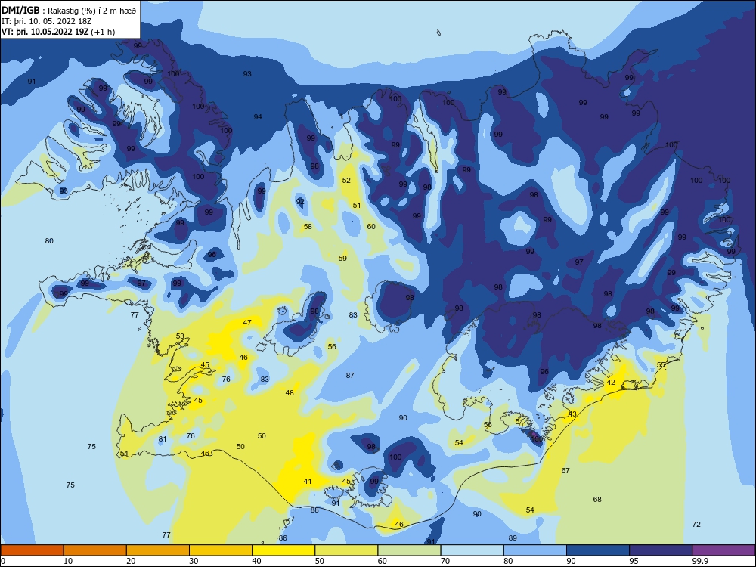This screenshot has height=567, width=756.
Task: Click the orange 10–20 legend swatch
Action: pyautogui.click(x=95, y=550)
